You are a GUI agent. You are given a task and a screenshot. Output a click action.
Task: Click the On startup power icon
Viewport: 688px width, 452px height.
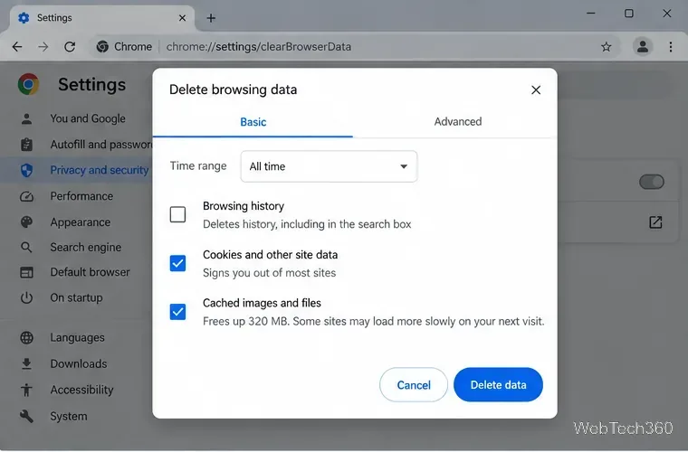point(26,297)
